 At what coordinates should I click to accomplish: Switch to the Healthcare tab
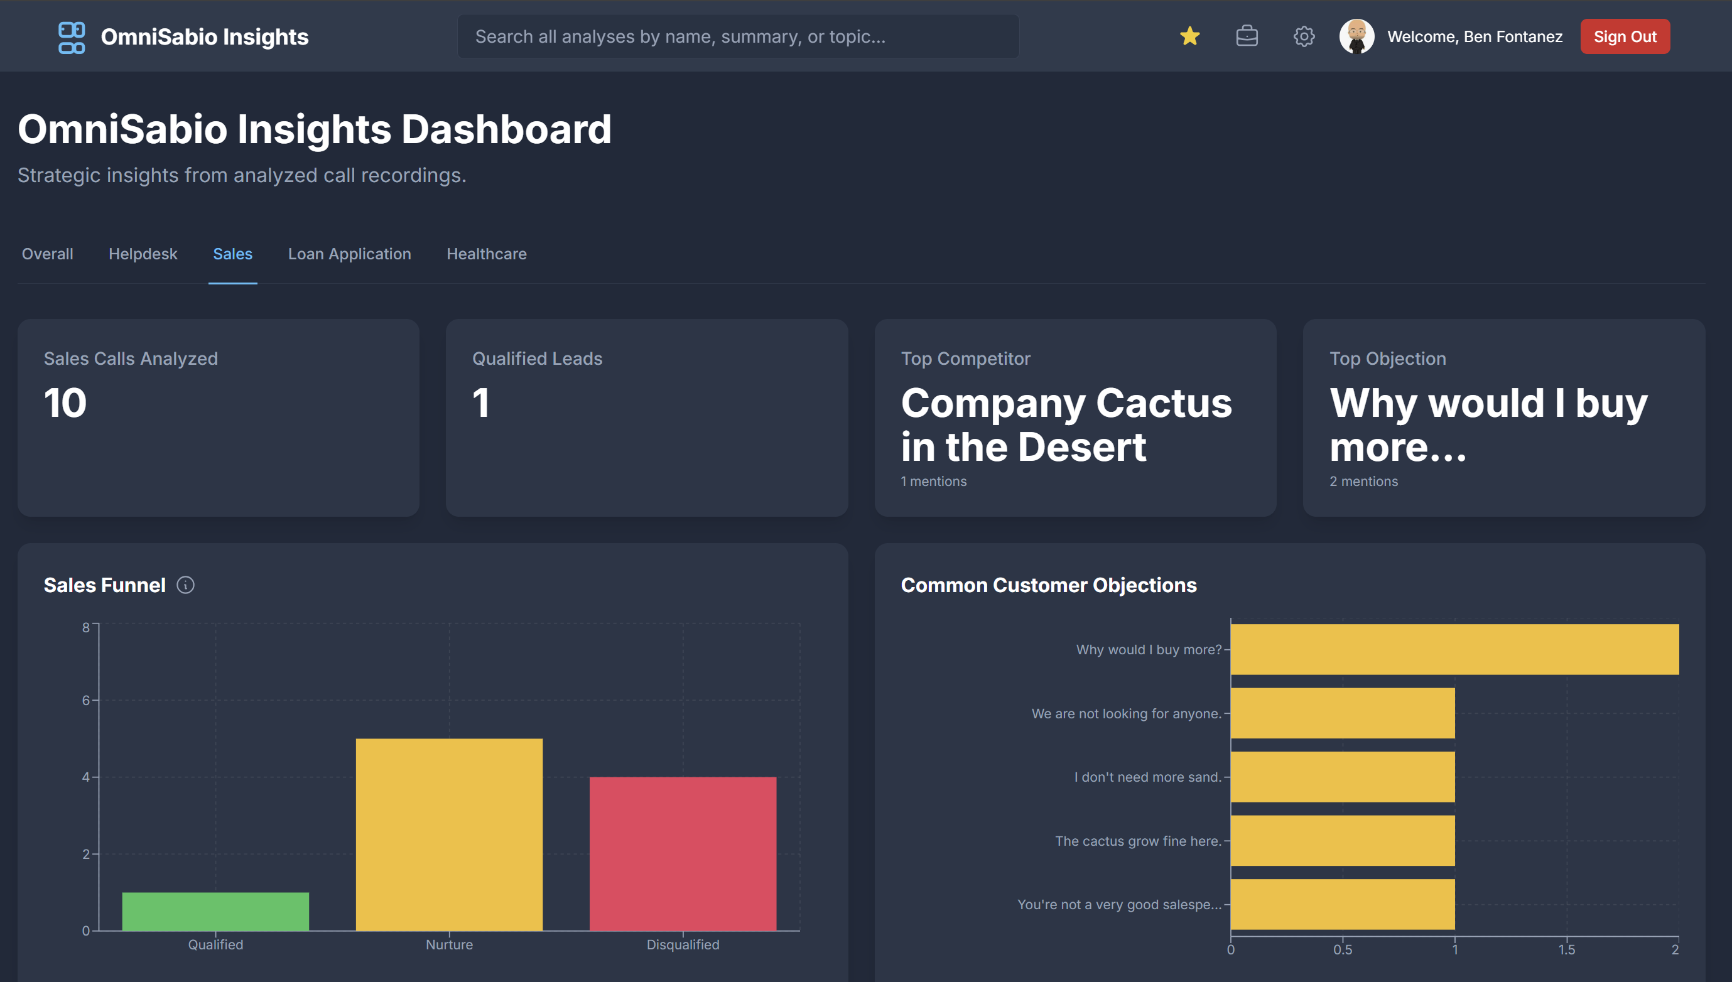click(486, 254)
